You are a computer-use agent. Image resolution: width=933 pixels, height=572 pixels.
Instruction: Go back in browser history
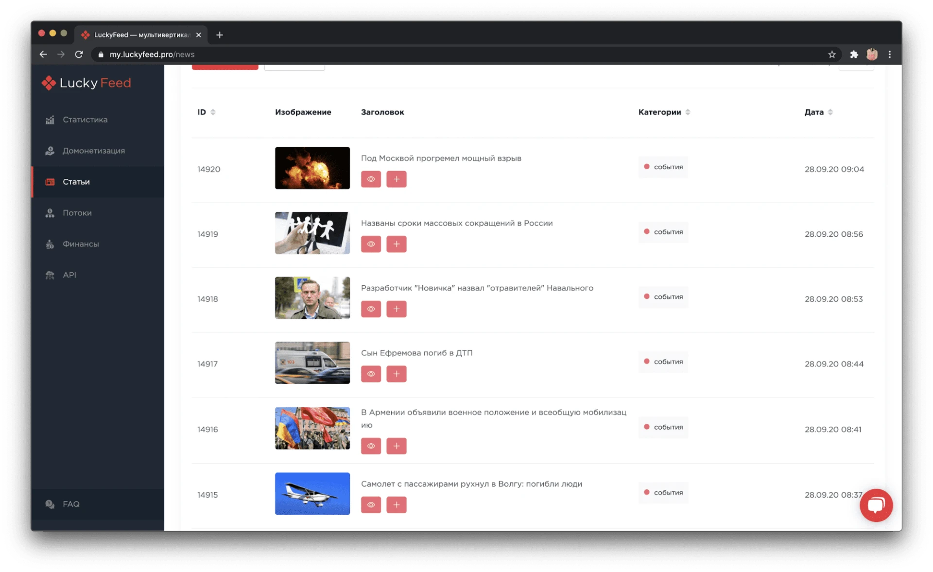pos(43,54)
